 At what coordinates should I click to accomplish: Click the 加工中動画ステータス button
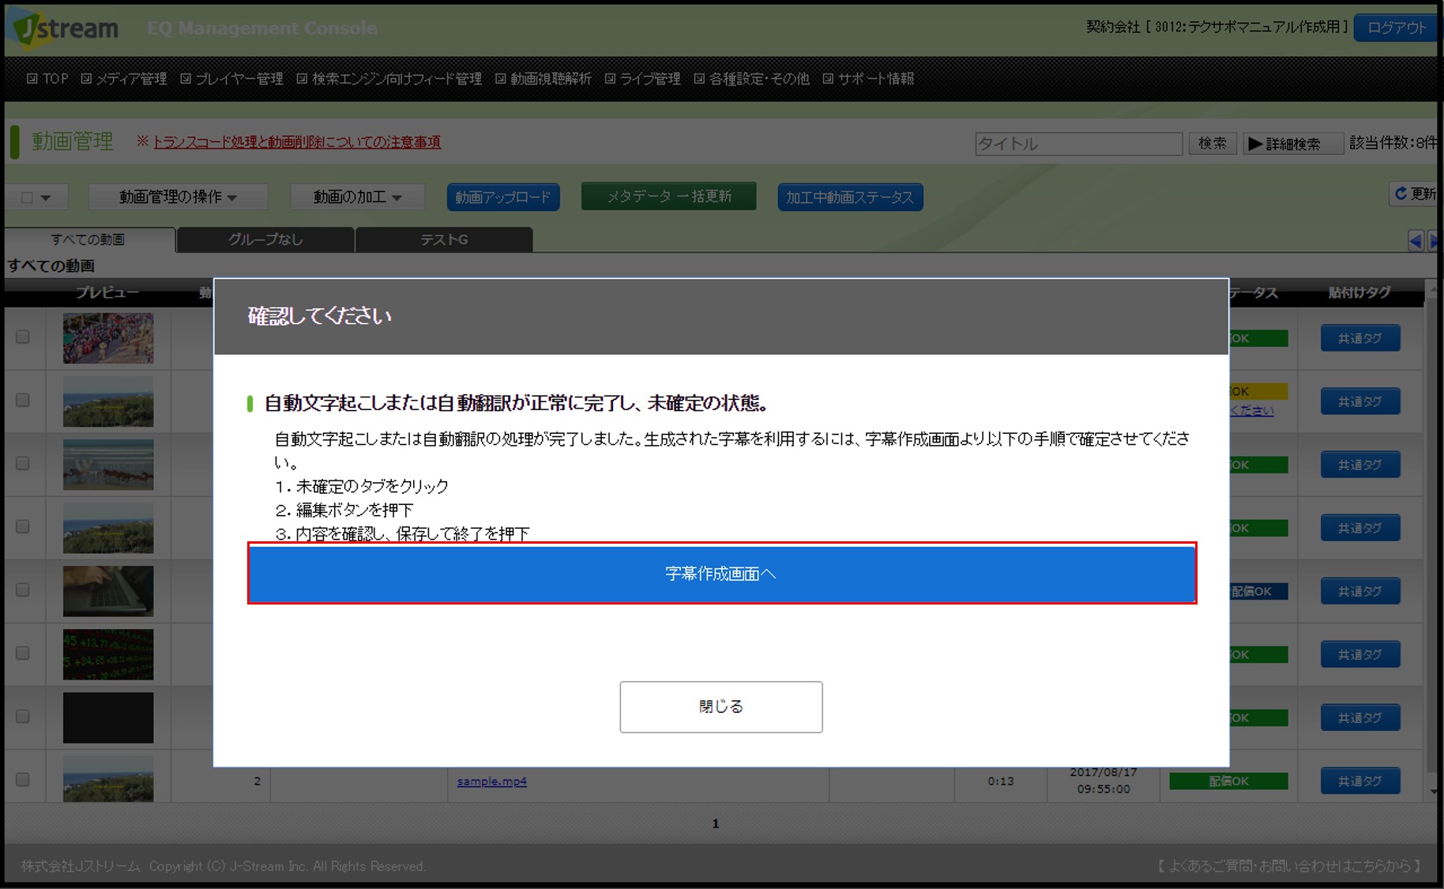tap(850, 197)
